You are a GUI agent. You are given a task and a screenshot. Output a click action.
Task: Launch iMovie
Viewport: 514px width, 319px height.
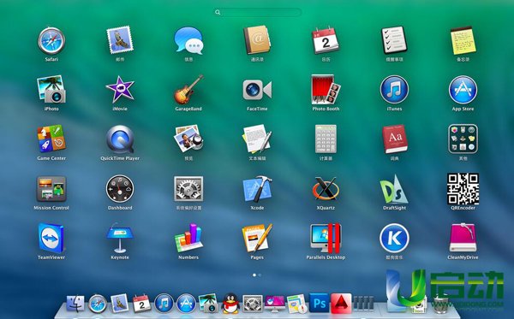pos(120,89)
